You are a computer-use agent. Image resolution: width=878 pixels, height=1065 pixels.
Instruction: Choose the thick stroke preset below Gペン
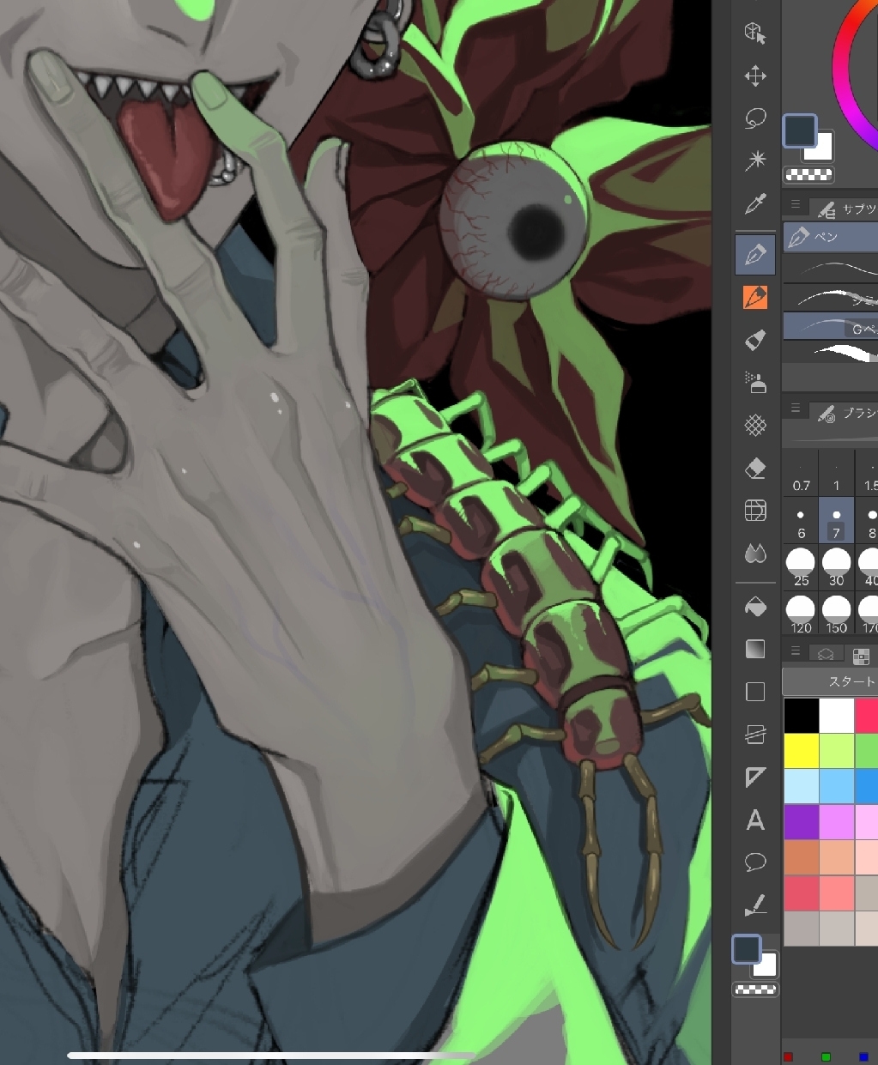[x=830, y=353]
